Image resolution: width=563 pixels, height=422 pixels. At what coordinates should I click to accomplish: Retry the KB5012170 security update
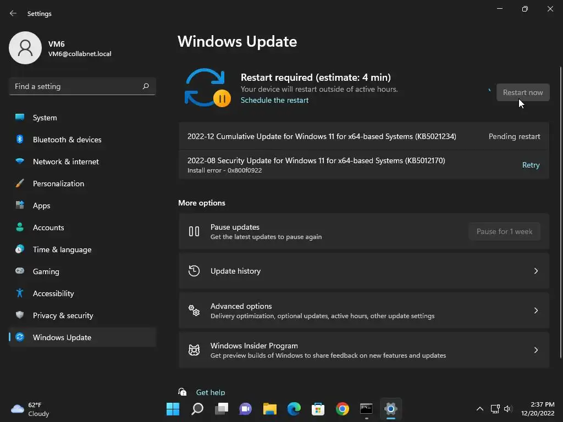531,165
